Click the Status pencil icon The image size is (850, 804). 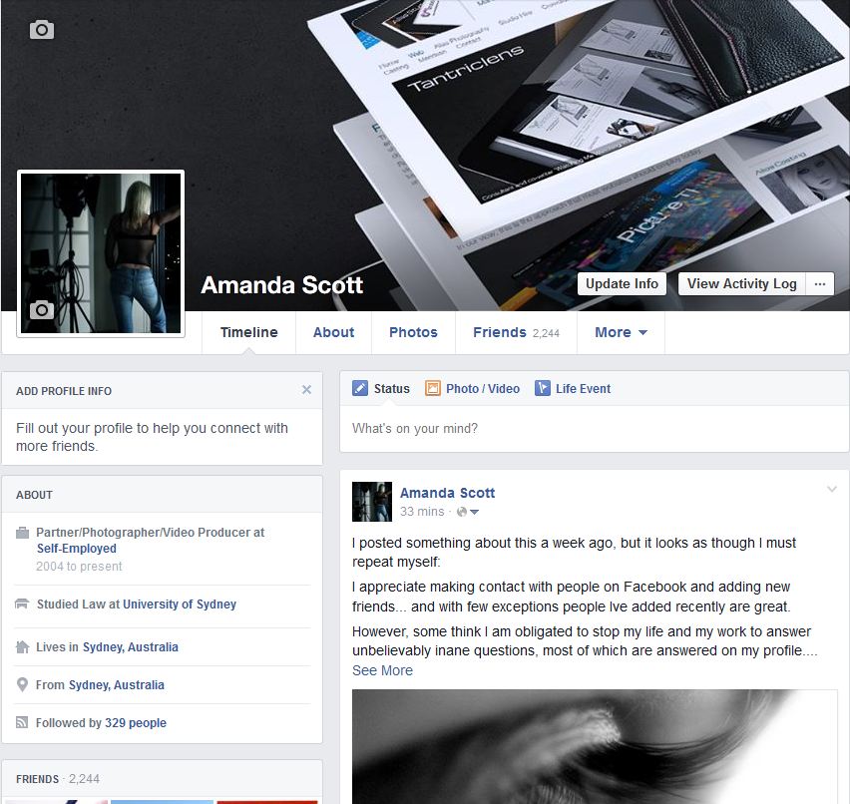pos(360,389)
